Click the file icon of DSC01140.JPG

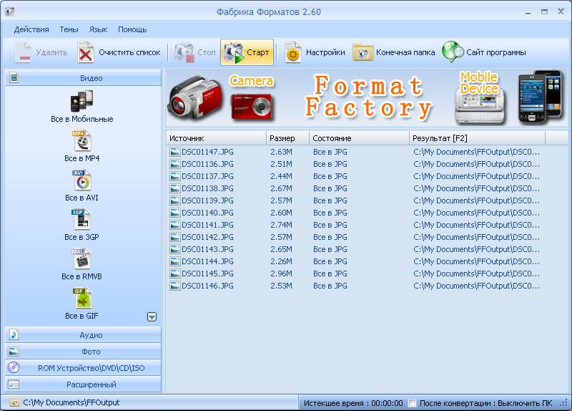coord(175,213)
